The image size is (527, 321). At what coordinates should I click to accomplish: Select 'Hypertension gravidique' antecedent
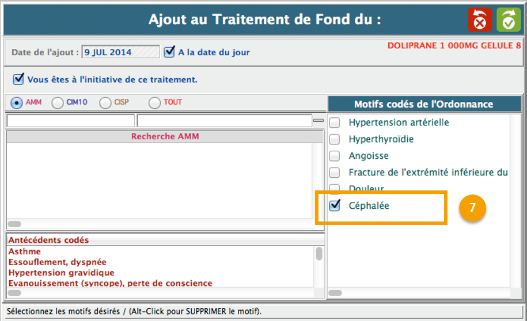pos(61,273)
